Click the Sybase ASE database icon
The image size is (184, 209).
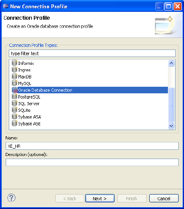(x=14, y=124)
